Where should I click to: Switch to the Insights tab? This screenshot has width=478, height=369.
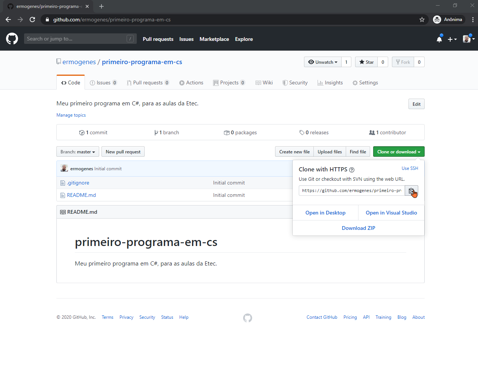(x=330, y=82)
